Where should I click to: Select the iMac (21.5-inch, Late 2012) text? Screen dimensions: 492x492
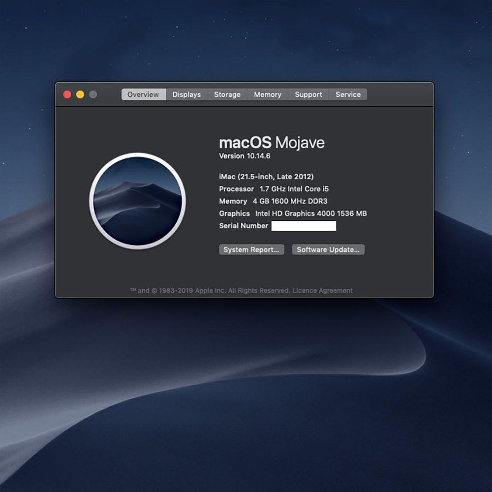pos(266,177)
